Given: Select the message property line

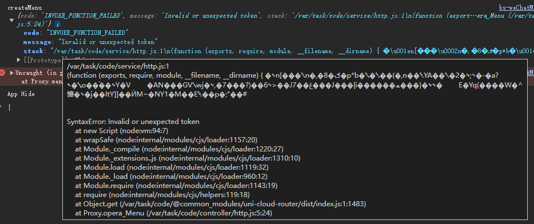Looking at the screenshot, I should pos(90,42).
